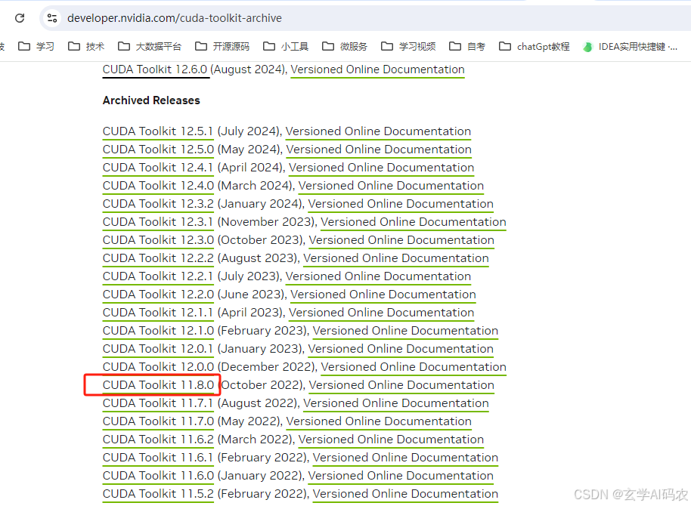Open Versioned Online Documentation for April 2023
691x506 pixels.
click(382, 312)
